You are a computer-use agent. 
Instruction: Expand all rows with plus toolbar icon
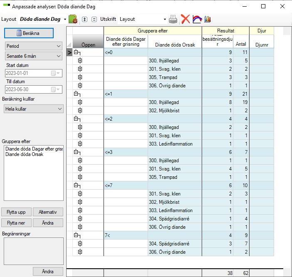pyautogui.click(x=85, y=19)
